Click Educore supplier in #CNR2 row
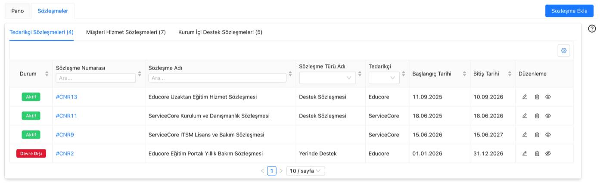The image size is (603, 189). [379, 153]
